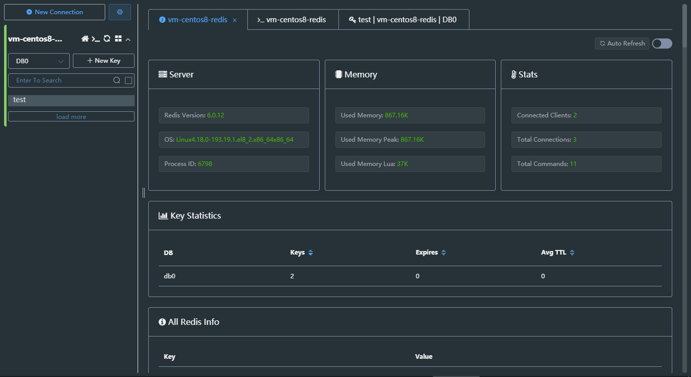
Task: Click the Value column header in Redis Info
Action: click(x=424, y=357)
